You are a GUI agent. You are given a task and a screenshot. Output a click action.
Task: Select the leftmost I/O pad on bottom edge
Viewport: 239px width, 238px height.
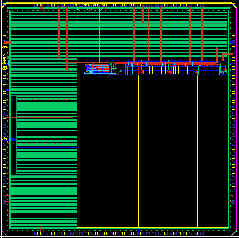coord(36,233)
